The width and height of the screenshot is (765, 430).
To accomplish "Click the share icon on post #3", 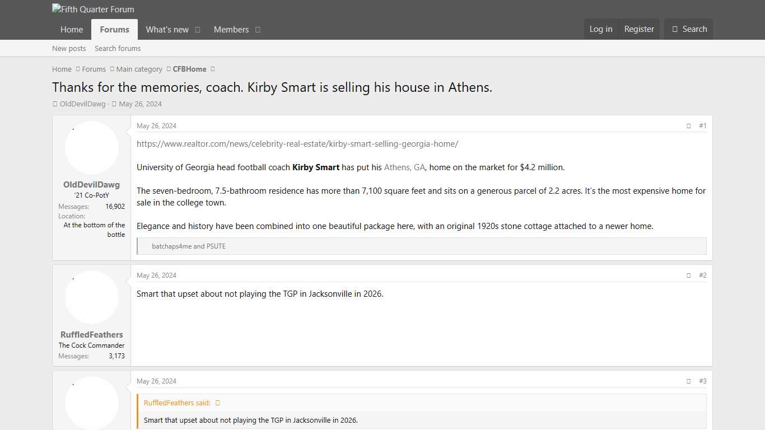I will pos(688,381).
